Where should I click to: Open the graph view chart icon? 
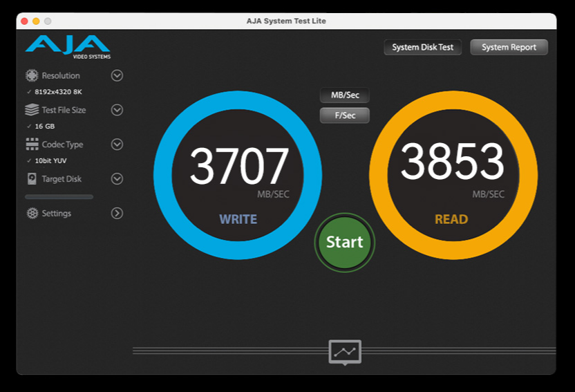coord(345,352)
